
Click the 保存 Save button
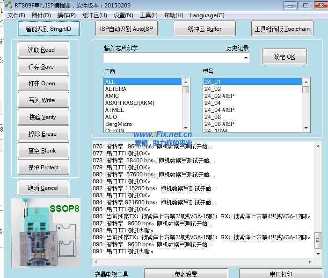point(44,67)
